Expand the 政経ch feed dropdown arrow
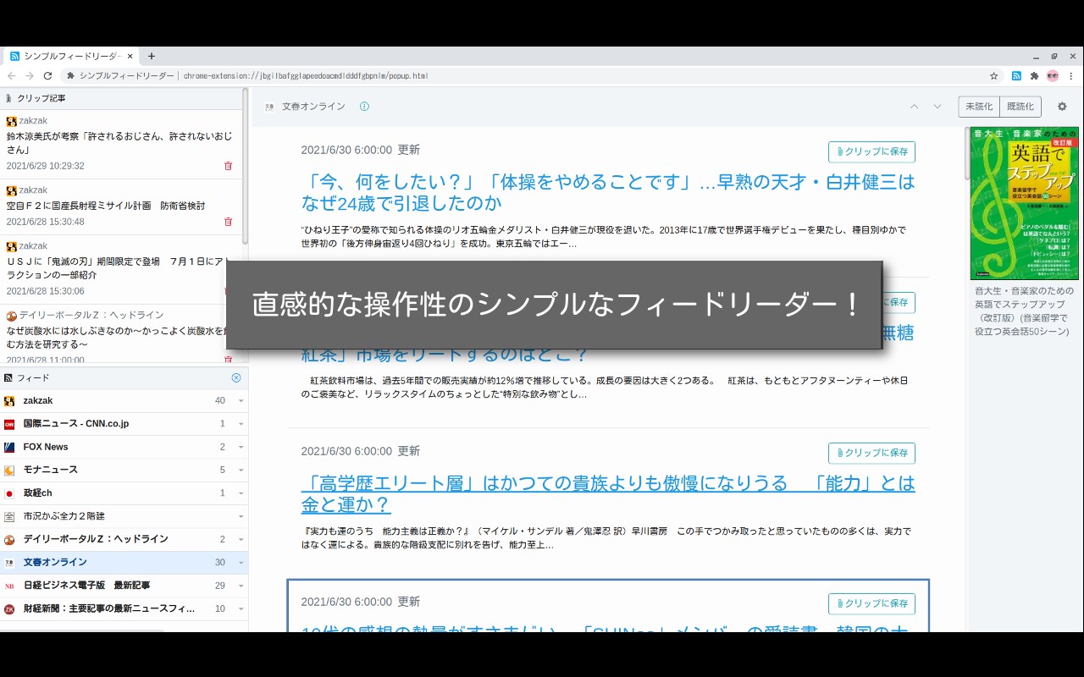Image resolution: width=1084 pixels, height=677 pixels. (241, 493)
